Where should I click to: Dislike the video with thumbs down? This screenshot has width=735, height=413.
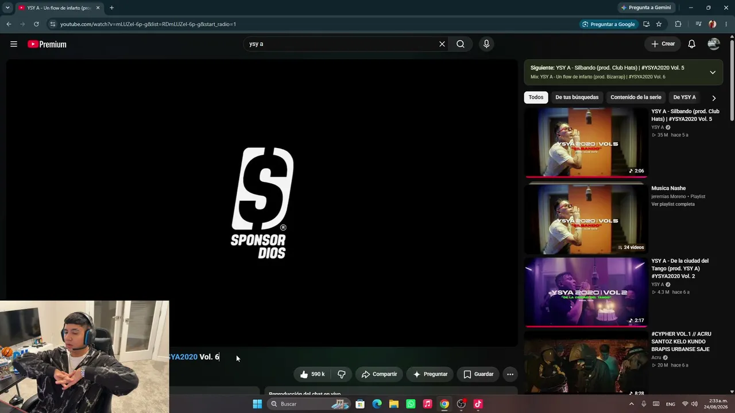pos(341,374)
